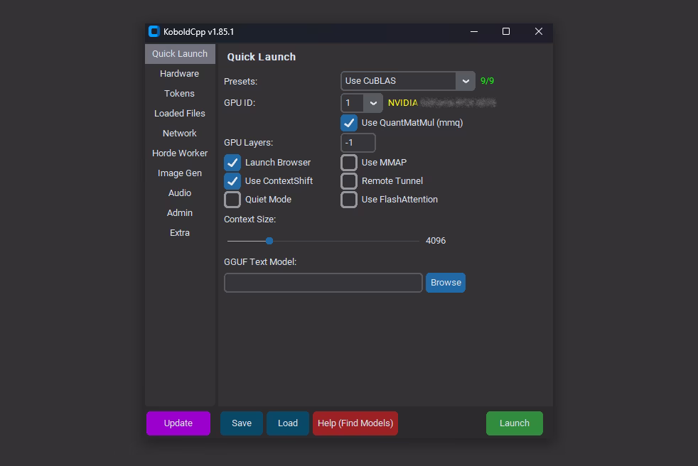Screen dimensions: 698x466
Task: Open the Loaded Files tab
Action: (179, 114)
